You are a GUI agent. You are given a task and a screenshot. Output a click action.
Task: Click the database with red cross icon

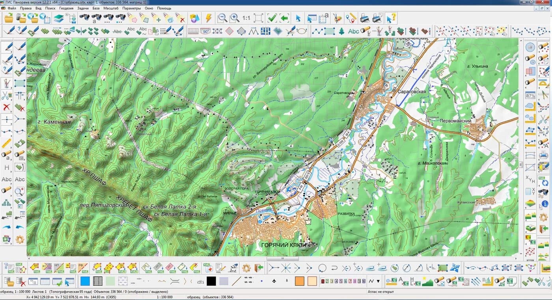(x=21, y=281)
